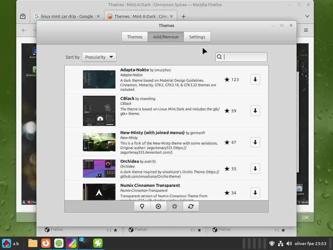
Task: Click the clock showing 23:53
Action: 310,243
